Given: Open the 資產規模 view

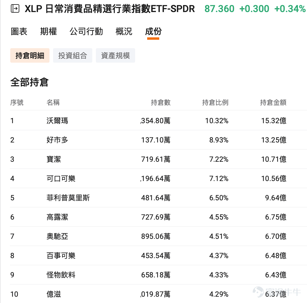Looking at the screenshot, I should tap(116, 55).
